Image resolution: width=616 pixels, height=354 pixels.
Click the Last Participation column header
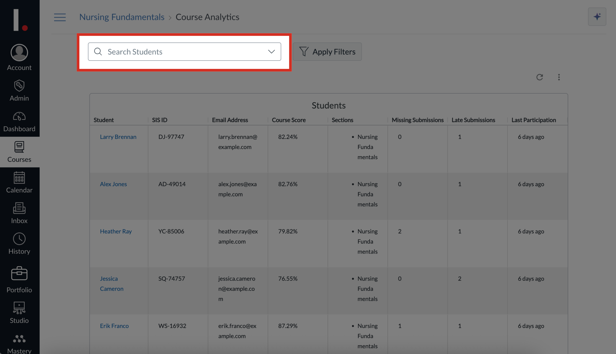pos(534,120)
